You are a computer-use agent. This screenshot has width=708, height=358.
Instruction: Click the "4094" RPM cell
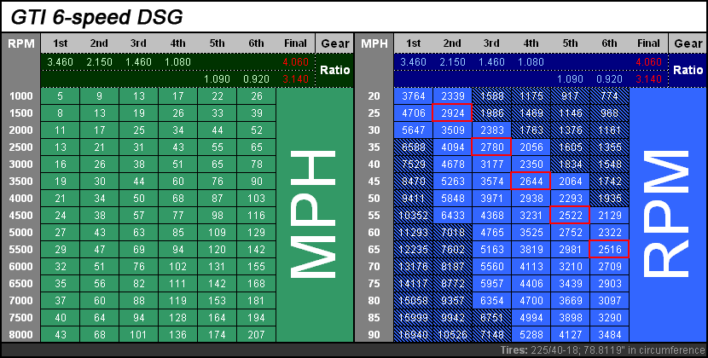pyautogui.click(x=452, y=147)
